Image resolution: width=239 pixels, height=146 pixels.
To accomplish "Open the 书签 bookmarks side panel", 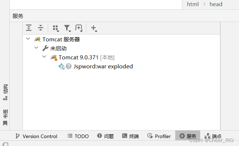I will [5, 117].
